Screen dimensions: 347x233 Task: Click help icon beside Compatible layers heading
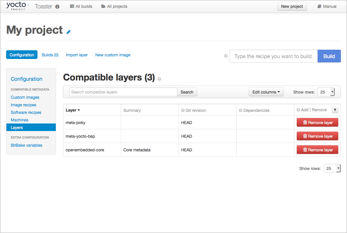(x=159, y=79)
